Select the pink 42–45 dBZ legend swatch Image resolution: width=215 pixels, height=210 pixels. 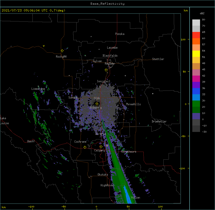point(196,73)
